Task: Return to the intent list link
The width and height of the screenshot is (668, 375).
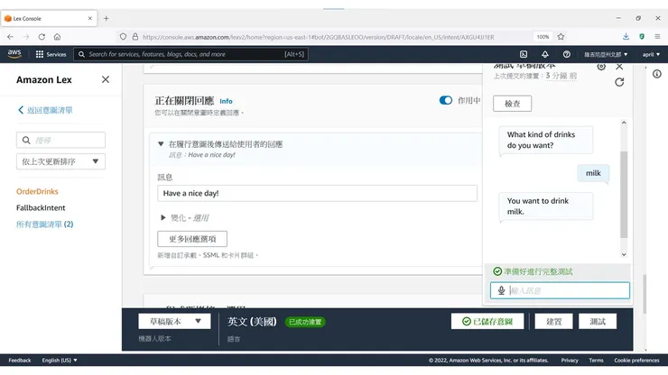Action: point(45,110)
